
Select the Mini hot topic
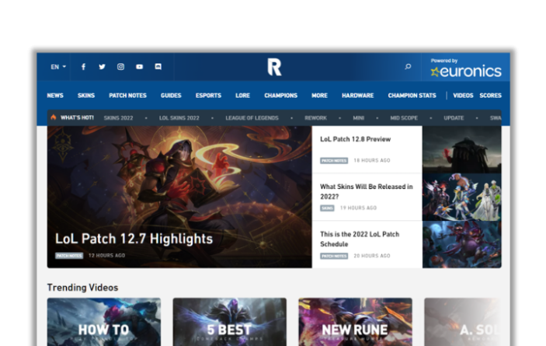tap(358, 118)
